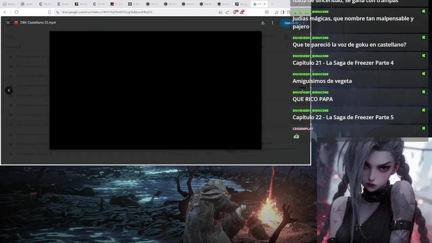Viewport: 432px width, 243px height.
Task: Click chat message 'Que te pareció la voz de goku'
Action: 349,45
